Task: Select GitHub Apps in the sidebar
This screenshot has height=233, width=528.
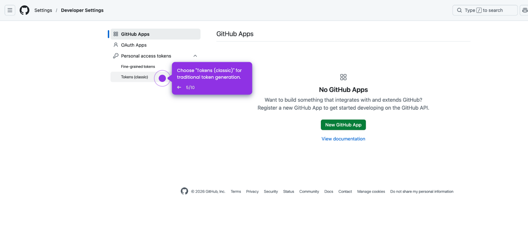Action: 155,34
